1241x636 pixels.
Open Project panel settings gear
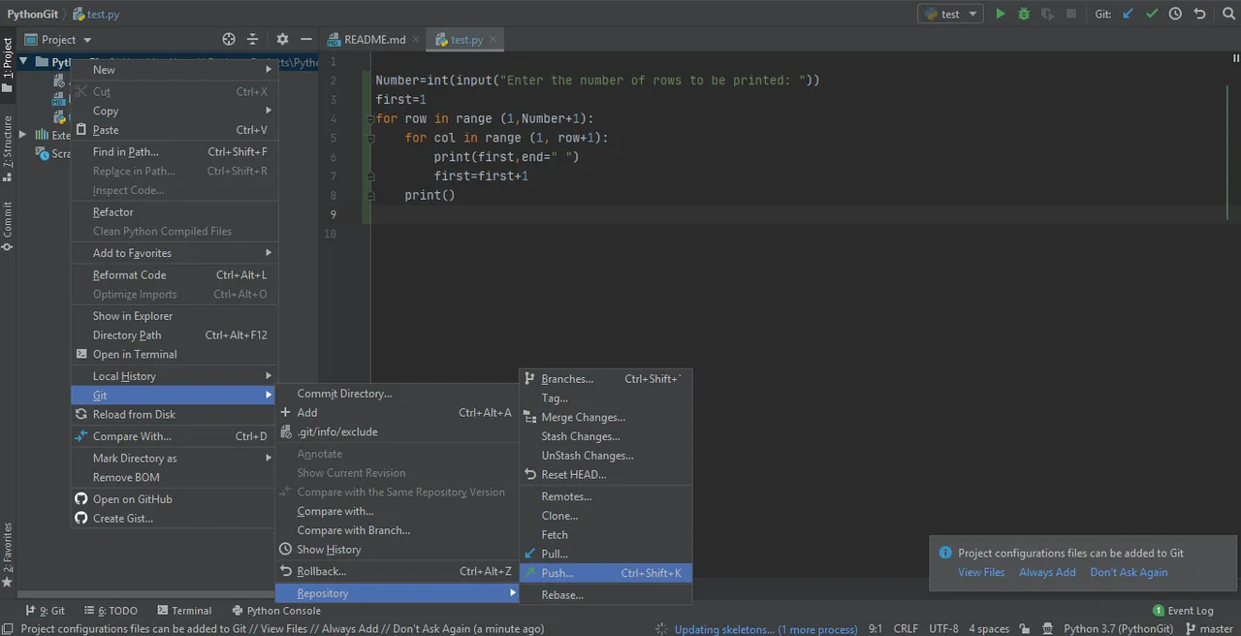tap(282, 40)
